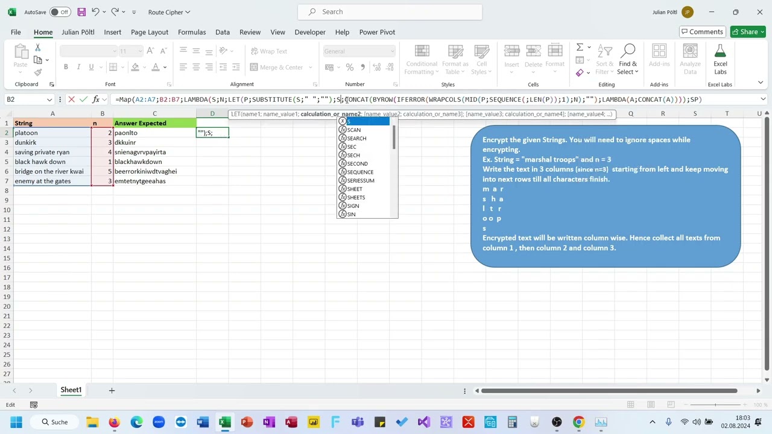Open Cell Styles gallery
This screenshot has width=772, height=434.
(x=481, y=60)
